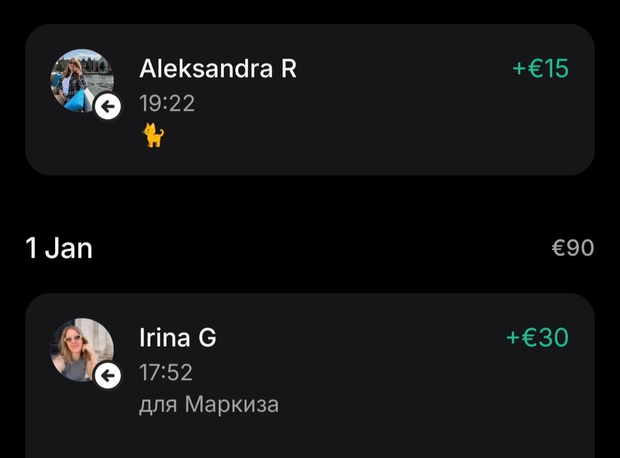This screenshot has width=620, height=458.
Task: Open the Aleksandra R transaction name
Action: pyautogui.click(x=218, y=68)
